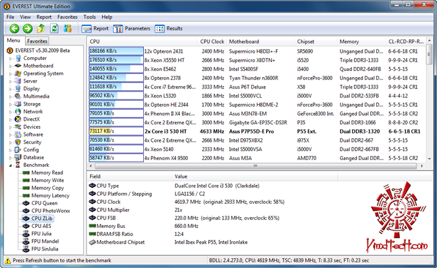Open the Results toolbar button

[169, 28]
